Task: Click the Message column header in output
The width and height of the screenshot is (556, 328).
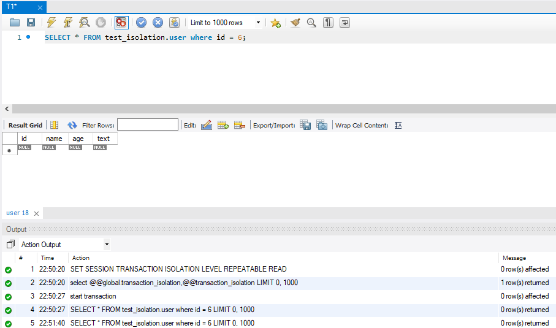Action: coord(514,257)
